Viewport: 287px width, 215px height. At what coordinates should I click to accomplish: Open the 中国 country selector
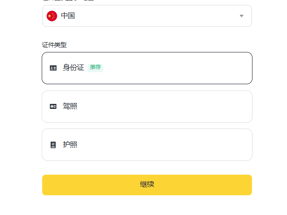(147, 16)
